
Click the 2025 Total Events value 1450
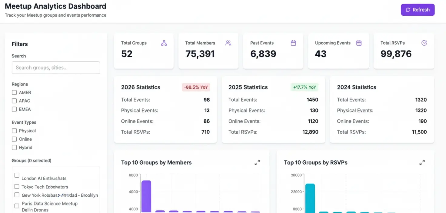[312, 100]
